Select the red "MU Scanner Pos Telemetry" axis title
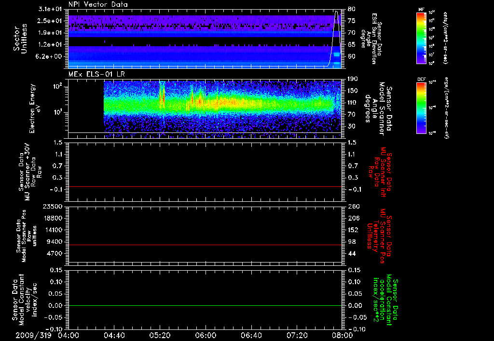The image size is (494, 341). point(380,236)
